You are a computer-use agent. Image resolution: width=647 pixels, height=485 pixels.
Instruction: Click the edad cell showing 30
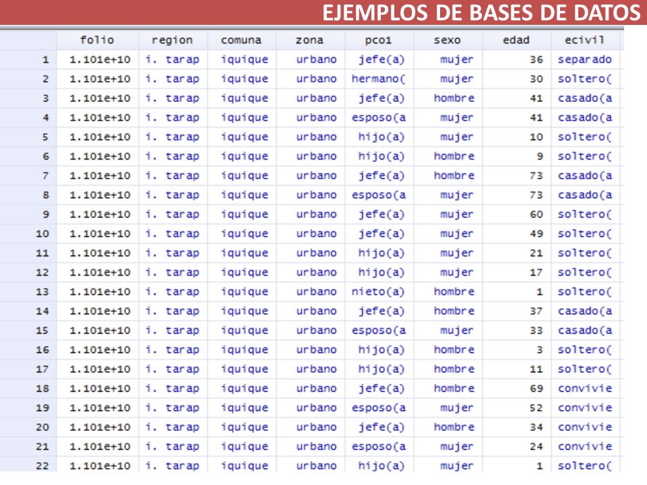coord(517,79)
